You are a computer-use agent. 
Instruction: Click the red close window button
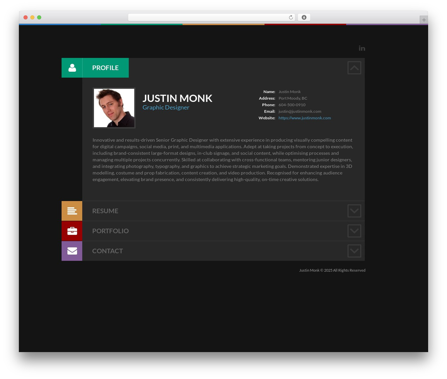pos(25,17)
